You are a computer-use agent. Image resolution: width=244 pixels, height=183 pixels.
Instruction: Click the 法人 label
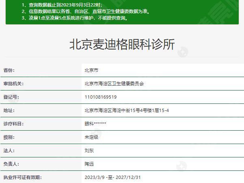coord(9,151)
